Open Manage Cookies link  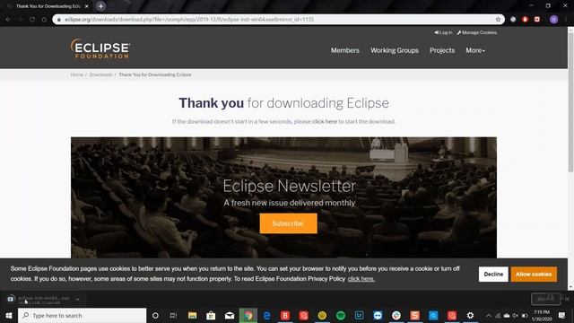tap(476, 32)
